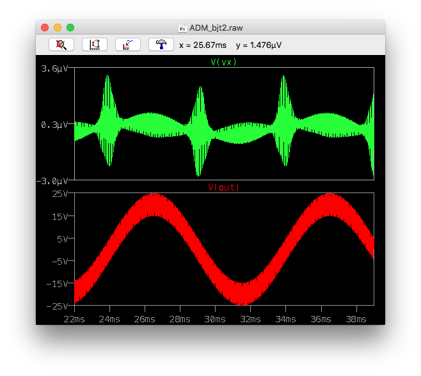421x376 pixels.
Task: Click the -5V axis label
Action: tap(60, 262)
